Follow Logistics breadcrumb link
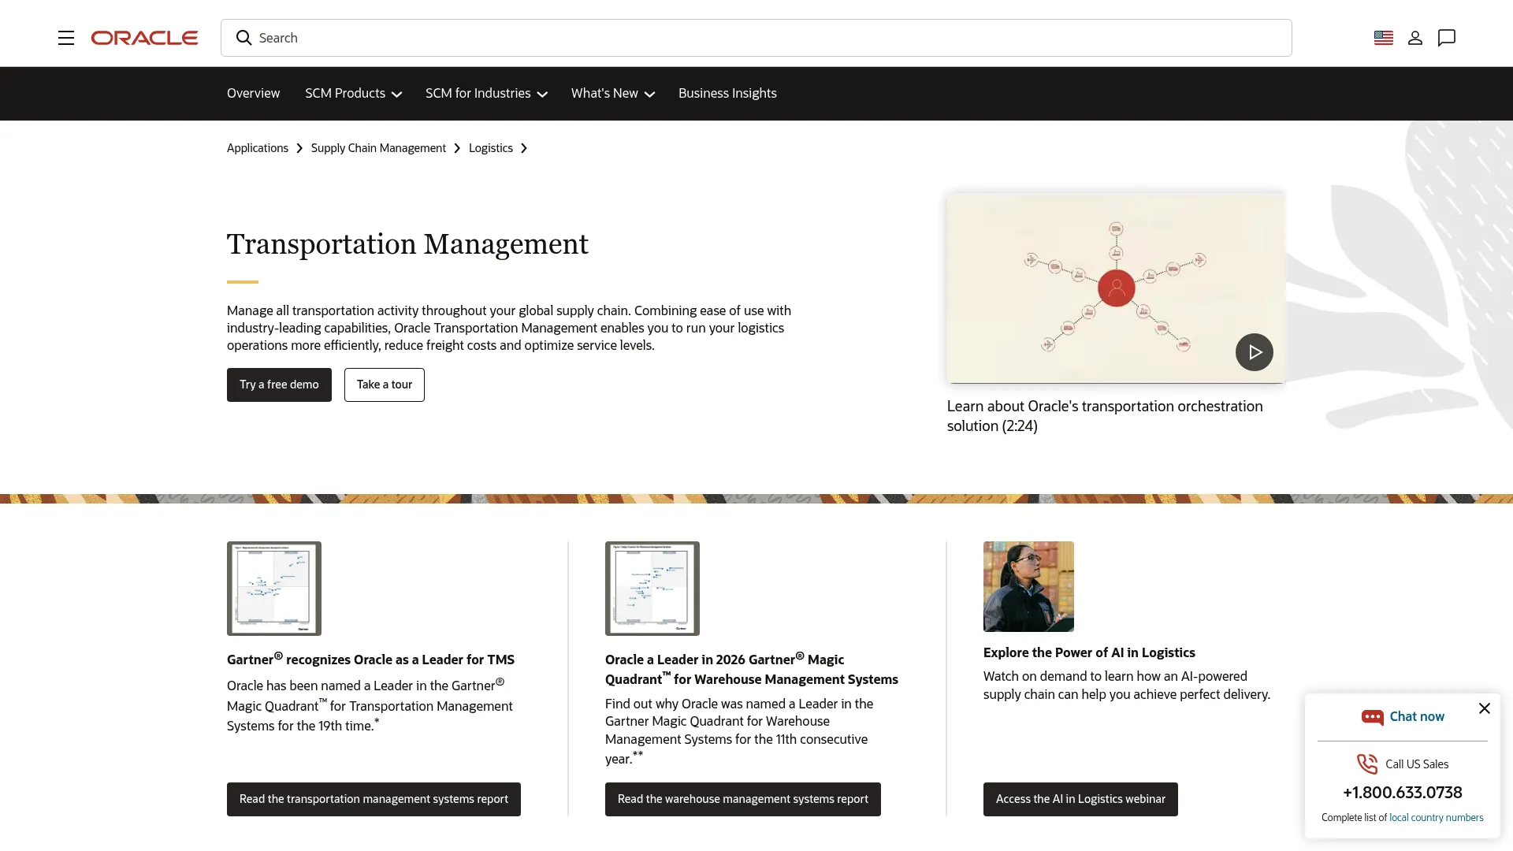 [x=490, y=148]
